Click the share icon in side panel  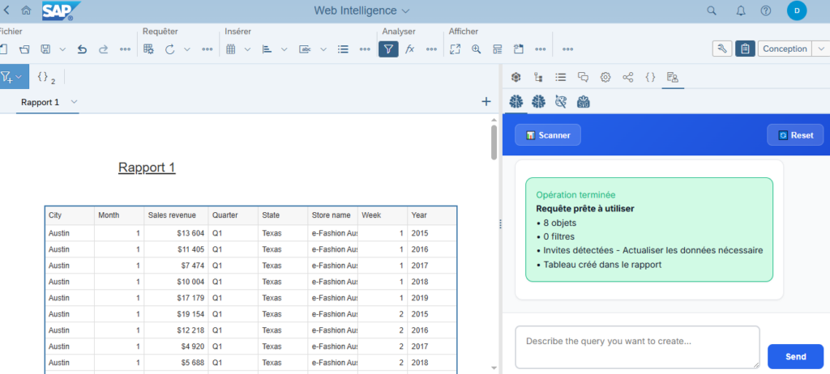pyautogui.click(x=627, y=78)
